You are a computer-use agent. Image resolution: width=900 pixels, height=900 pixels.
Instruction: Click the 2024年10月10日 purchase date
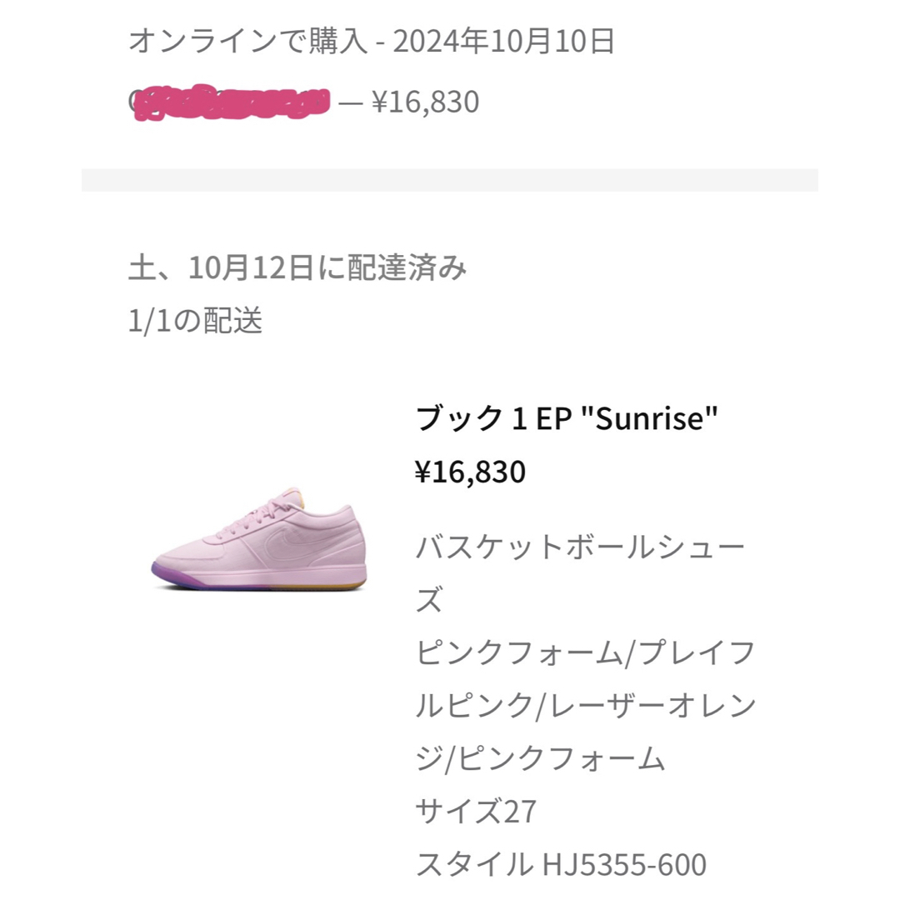(504, 42)
